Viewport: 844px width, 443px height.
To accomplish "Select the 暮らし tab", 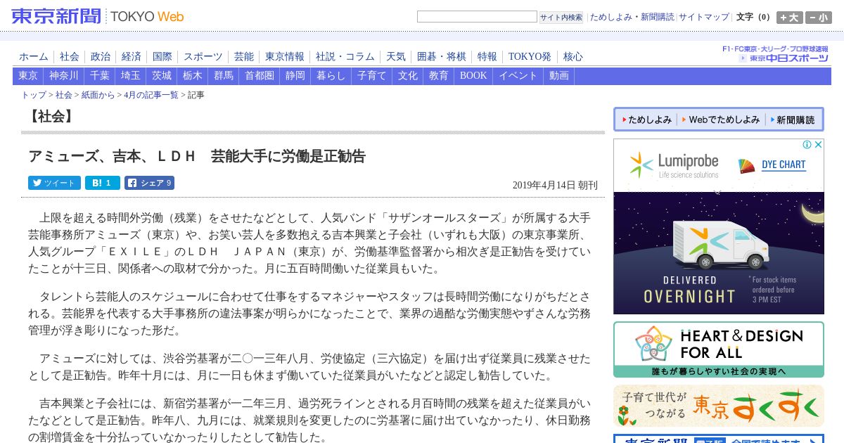I will (x=331, y=76).
